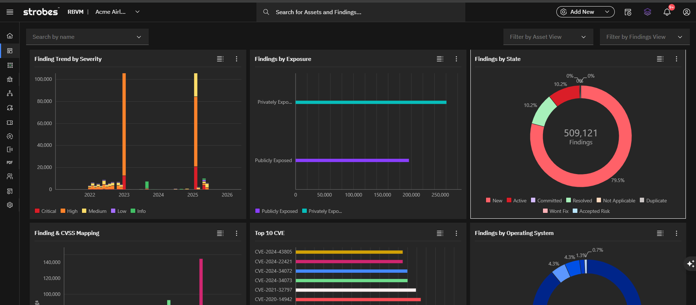
Task: Open the grid apps sidebar icon
Action: tap(10, 65)
